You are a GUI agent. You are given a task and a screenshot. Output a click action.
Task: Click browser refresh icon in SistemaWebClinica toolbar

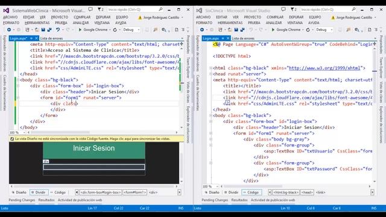coord(115,30)
